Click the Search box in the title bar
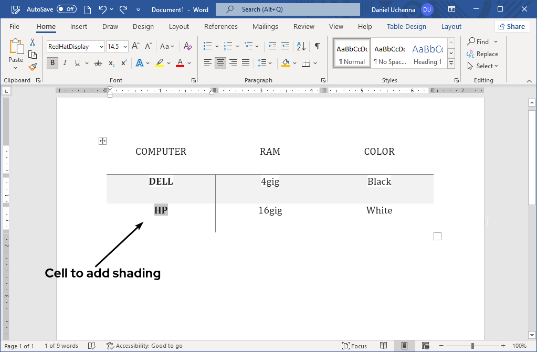The image size is (537, 352). point(287,9)
